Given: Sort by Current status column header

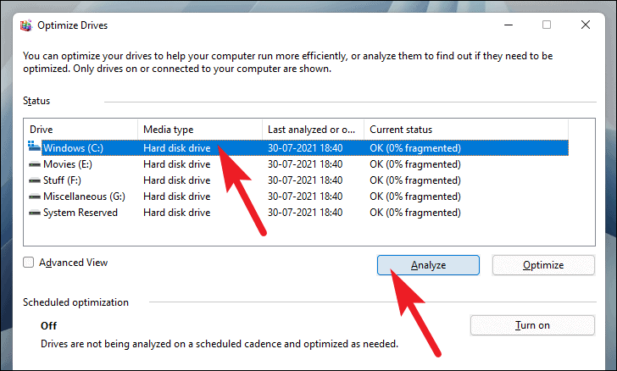Looking at the screenshot, I should (466, 130).
